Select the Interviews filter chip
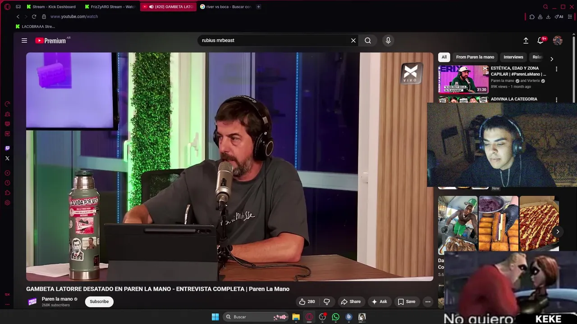Viewport: 577px width, 324px height. coord(513,57)
